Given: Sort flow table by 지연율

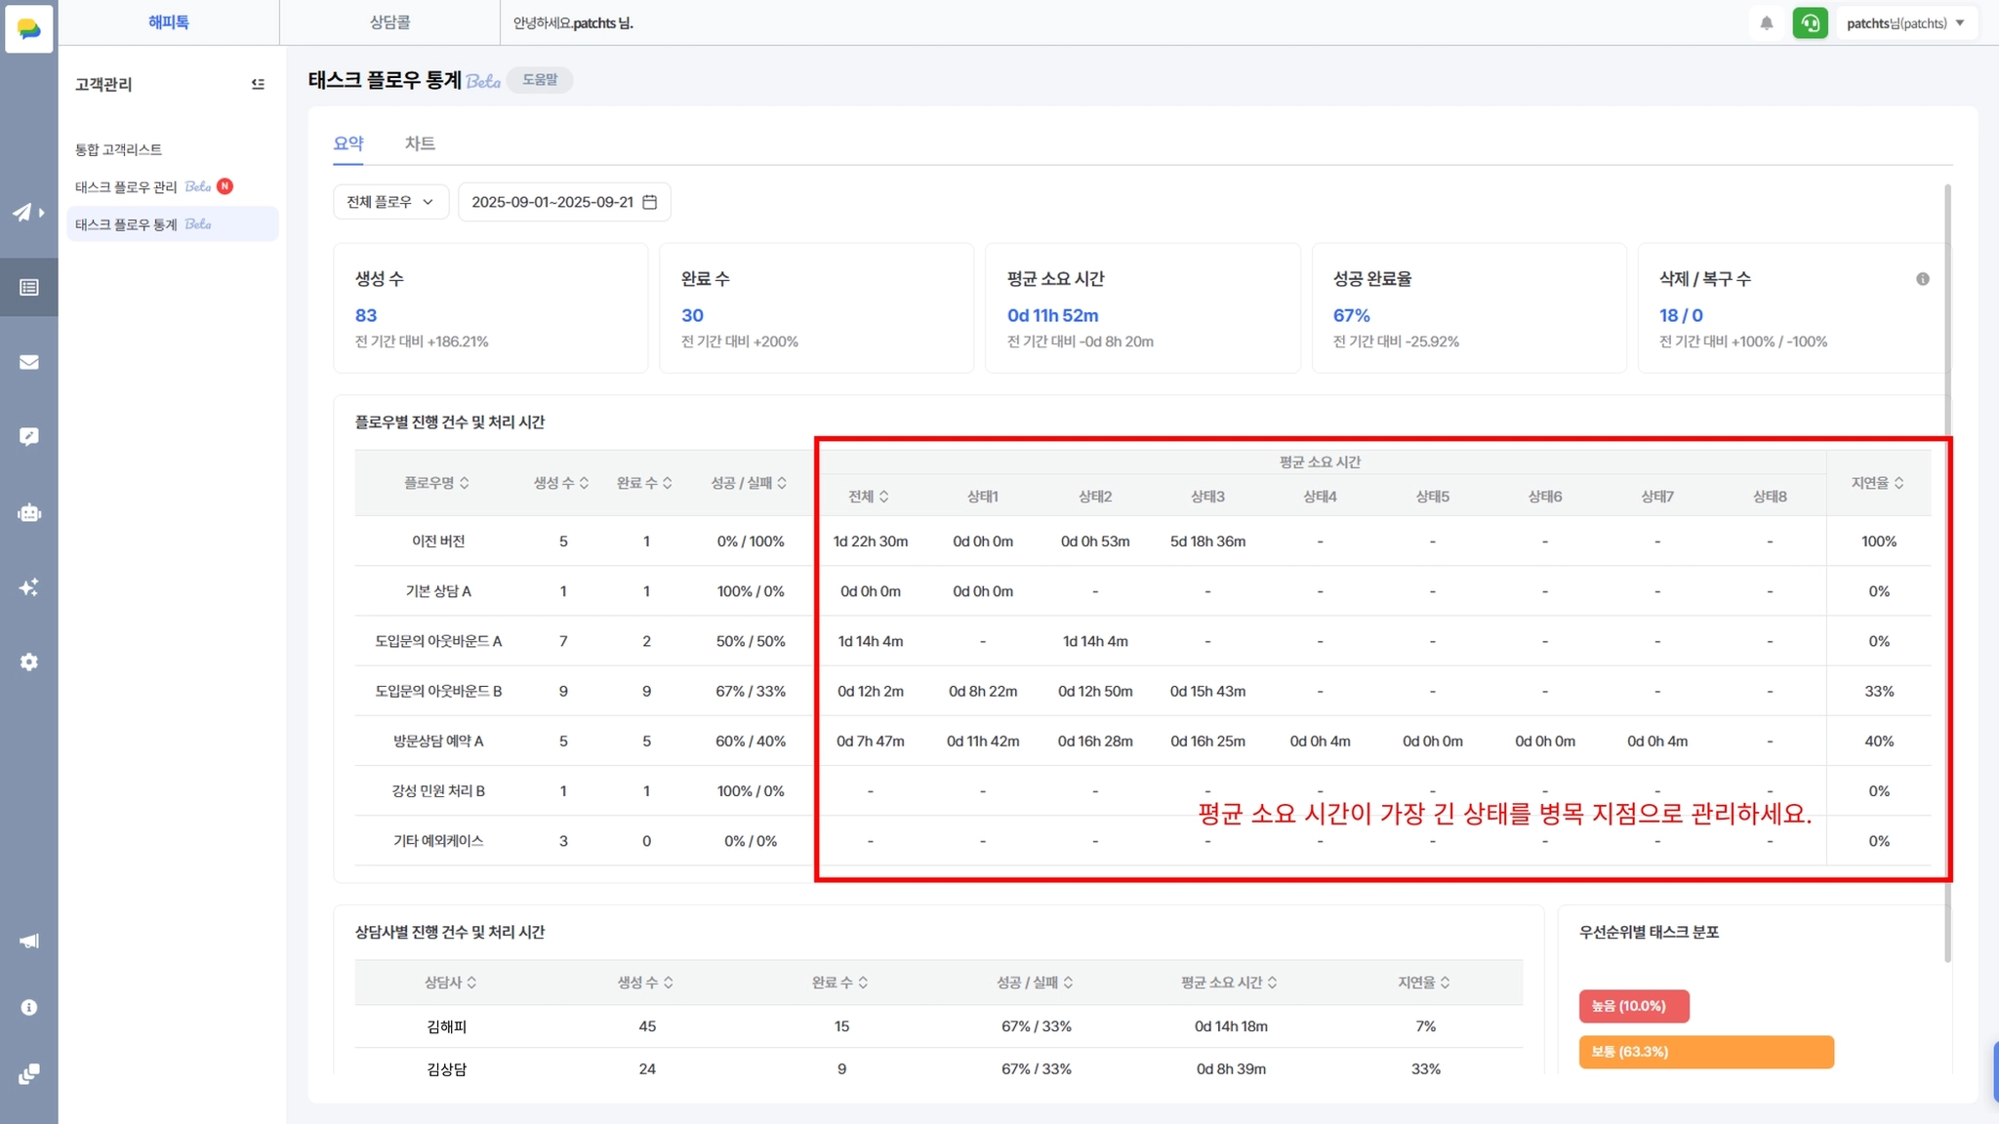Looking at the screenshot, I should tap(1877, 483).
